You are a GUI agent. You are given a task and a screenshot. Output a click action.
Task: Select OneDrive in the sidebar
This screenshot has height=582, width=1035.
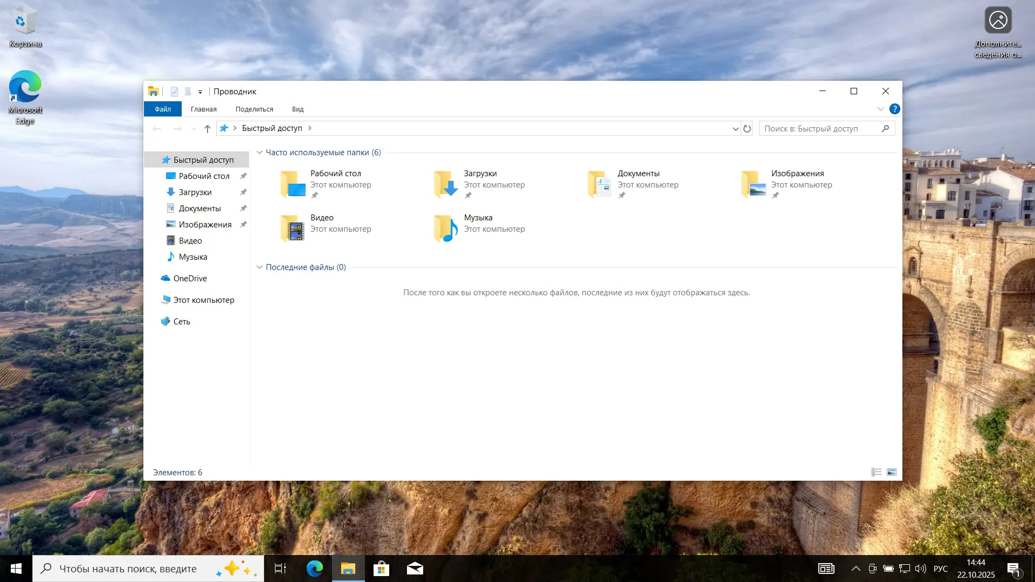(190, 279)
